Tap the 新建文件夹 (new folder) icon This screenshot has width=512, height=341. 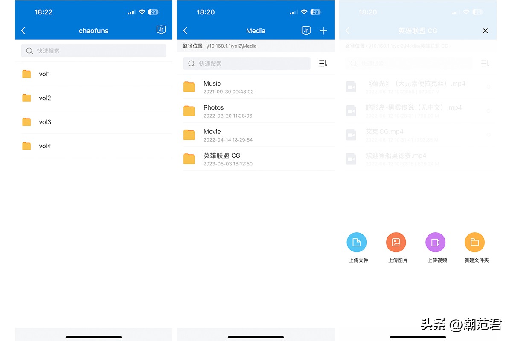click(475, 242)
